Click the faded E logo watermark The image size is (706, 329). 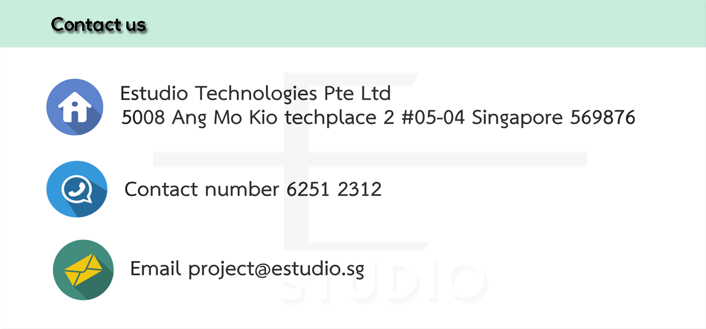coord(370,160)
